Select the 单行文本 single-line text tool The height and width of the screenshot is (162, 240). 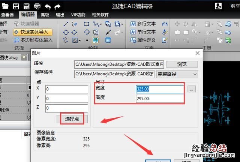(x=143, y=32)
